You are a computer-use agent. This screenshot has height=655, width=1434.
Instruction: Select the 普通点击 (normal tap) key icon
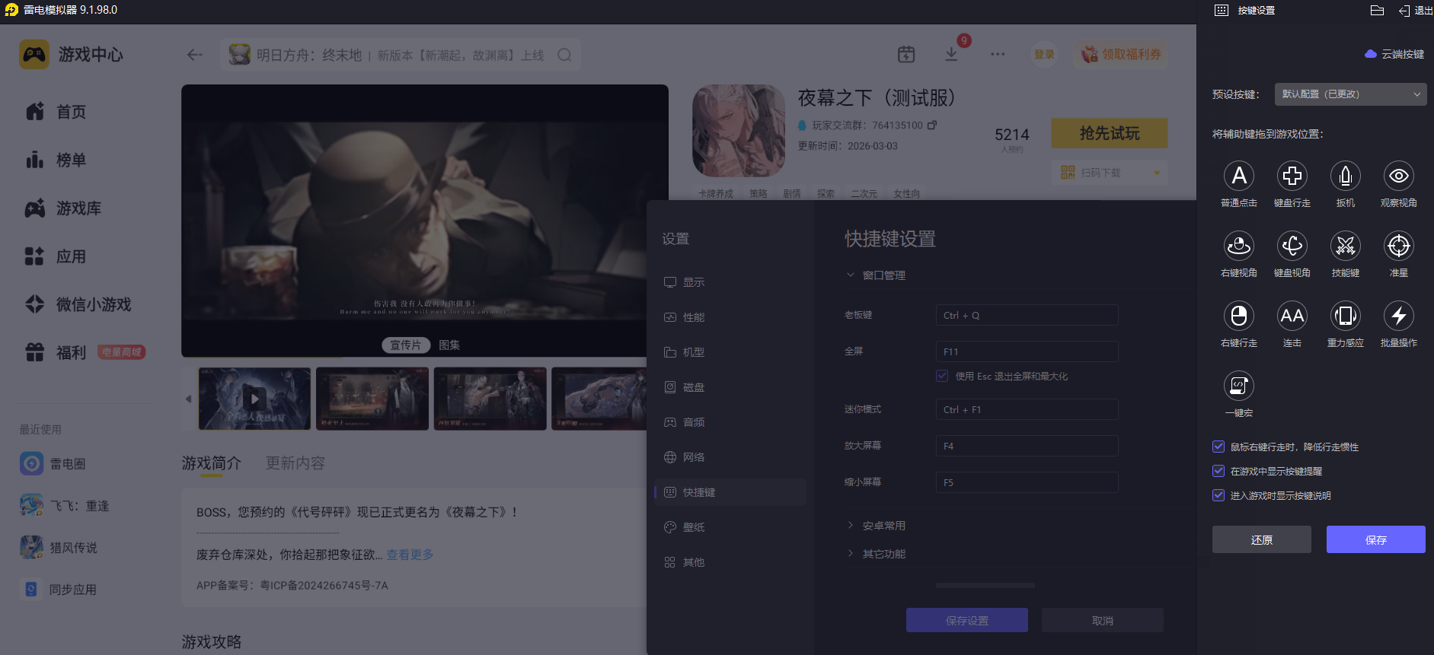tap(1239, 176)
